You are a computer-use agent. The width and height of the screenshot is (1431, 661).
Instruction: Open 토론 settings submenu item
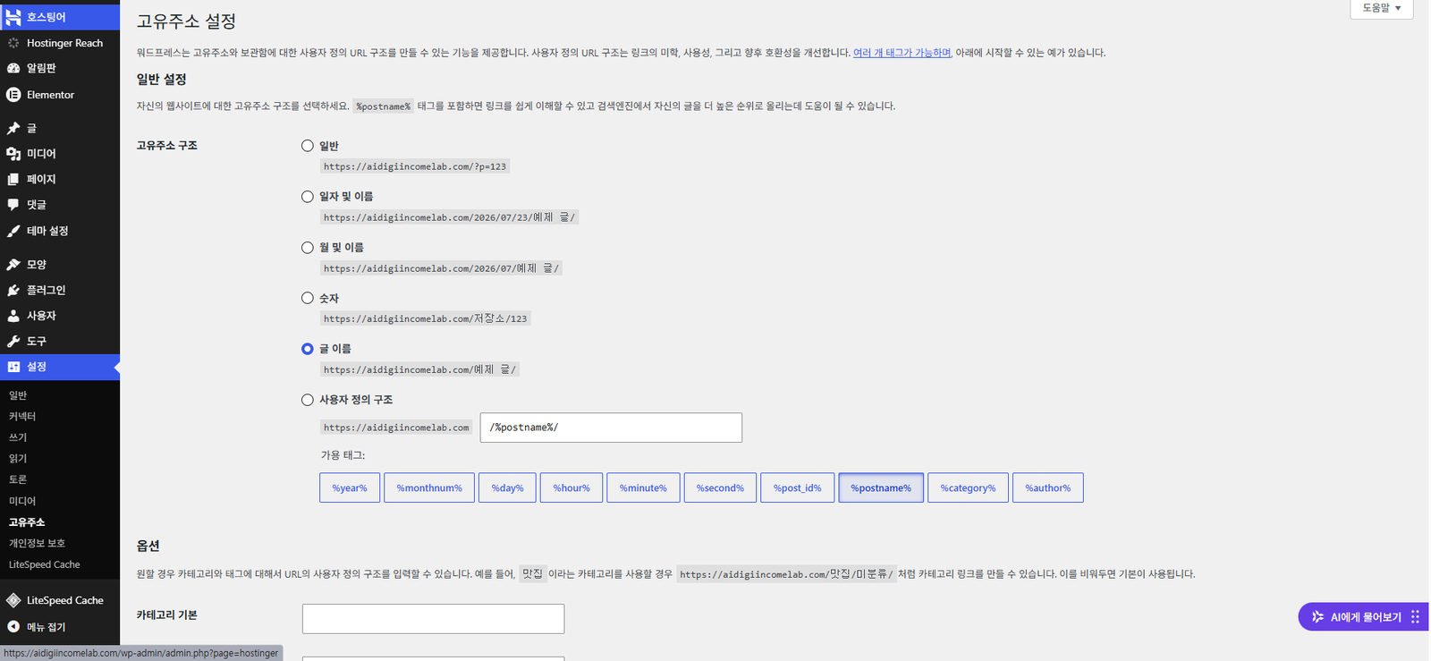click(18, 480)
